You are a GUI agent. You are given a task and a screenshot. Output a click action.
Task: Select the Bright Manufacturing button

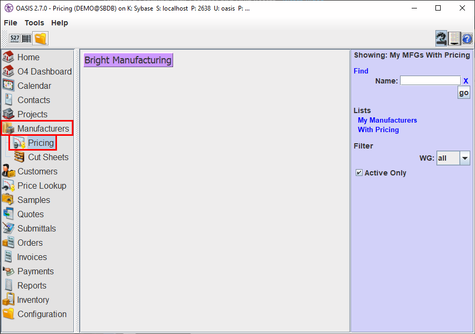[128, 60]
